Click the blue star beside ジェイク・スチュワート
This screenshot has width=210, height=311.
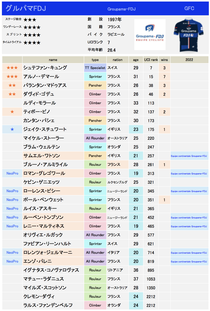[12, 129]
